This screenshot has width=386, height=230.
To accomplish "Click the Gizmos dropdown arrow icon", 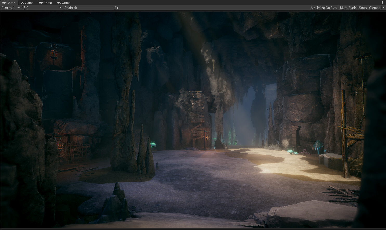I will coord(383,8).
